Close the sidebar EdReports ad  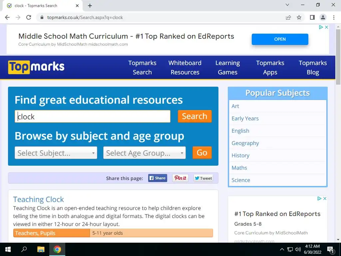(325, 199)
